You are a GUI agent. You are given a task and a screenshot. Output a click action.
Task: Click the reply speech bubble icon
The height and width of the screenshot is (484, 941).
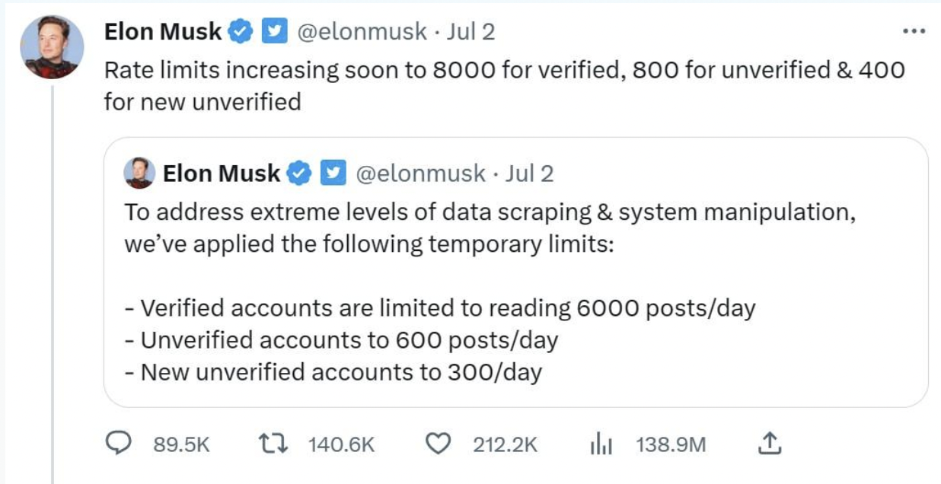[x=118, y=444]
